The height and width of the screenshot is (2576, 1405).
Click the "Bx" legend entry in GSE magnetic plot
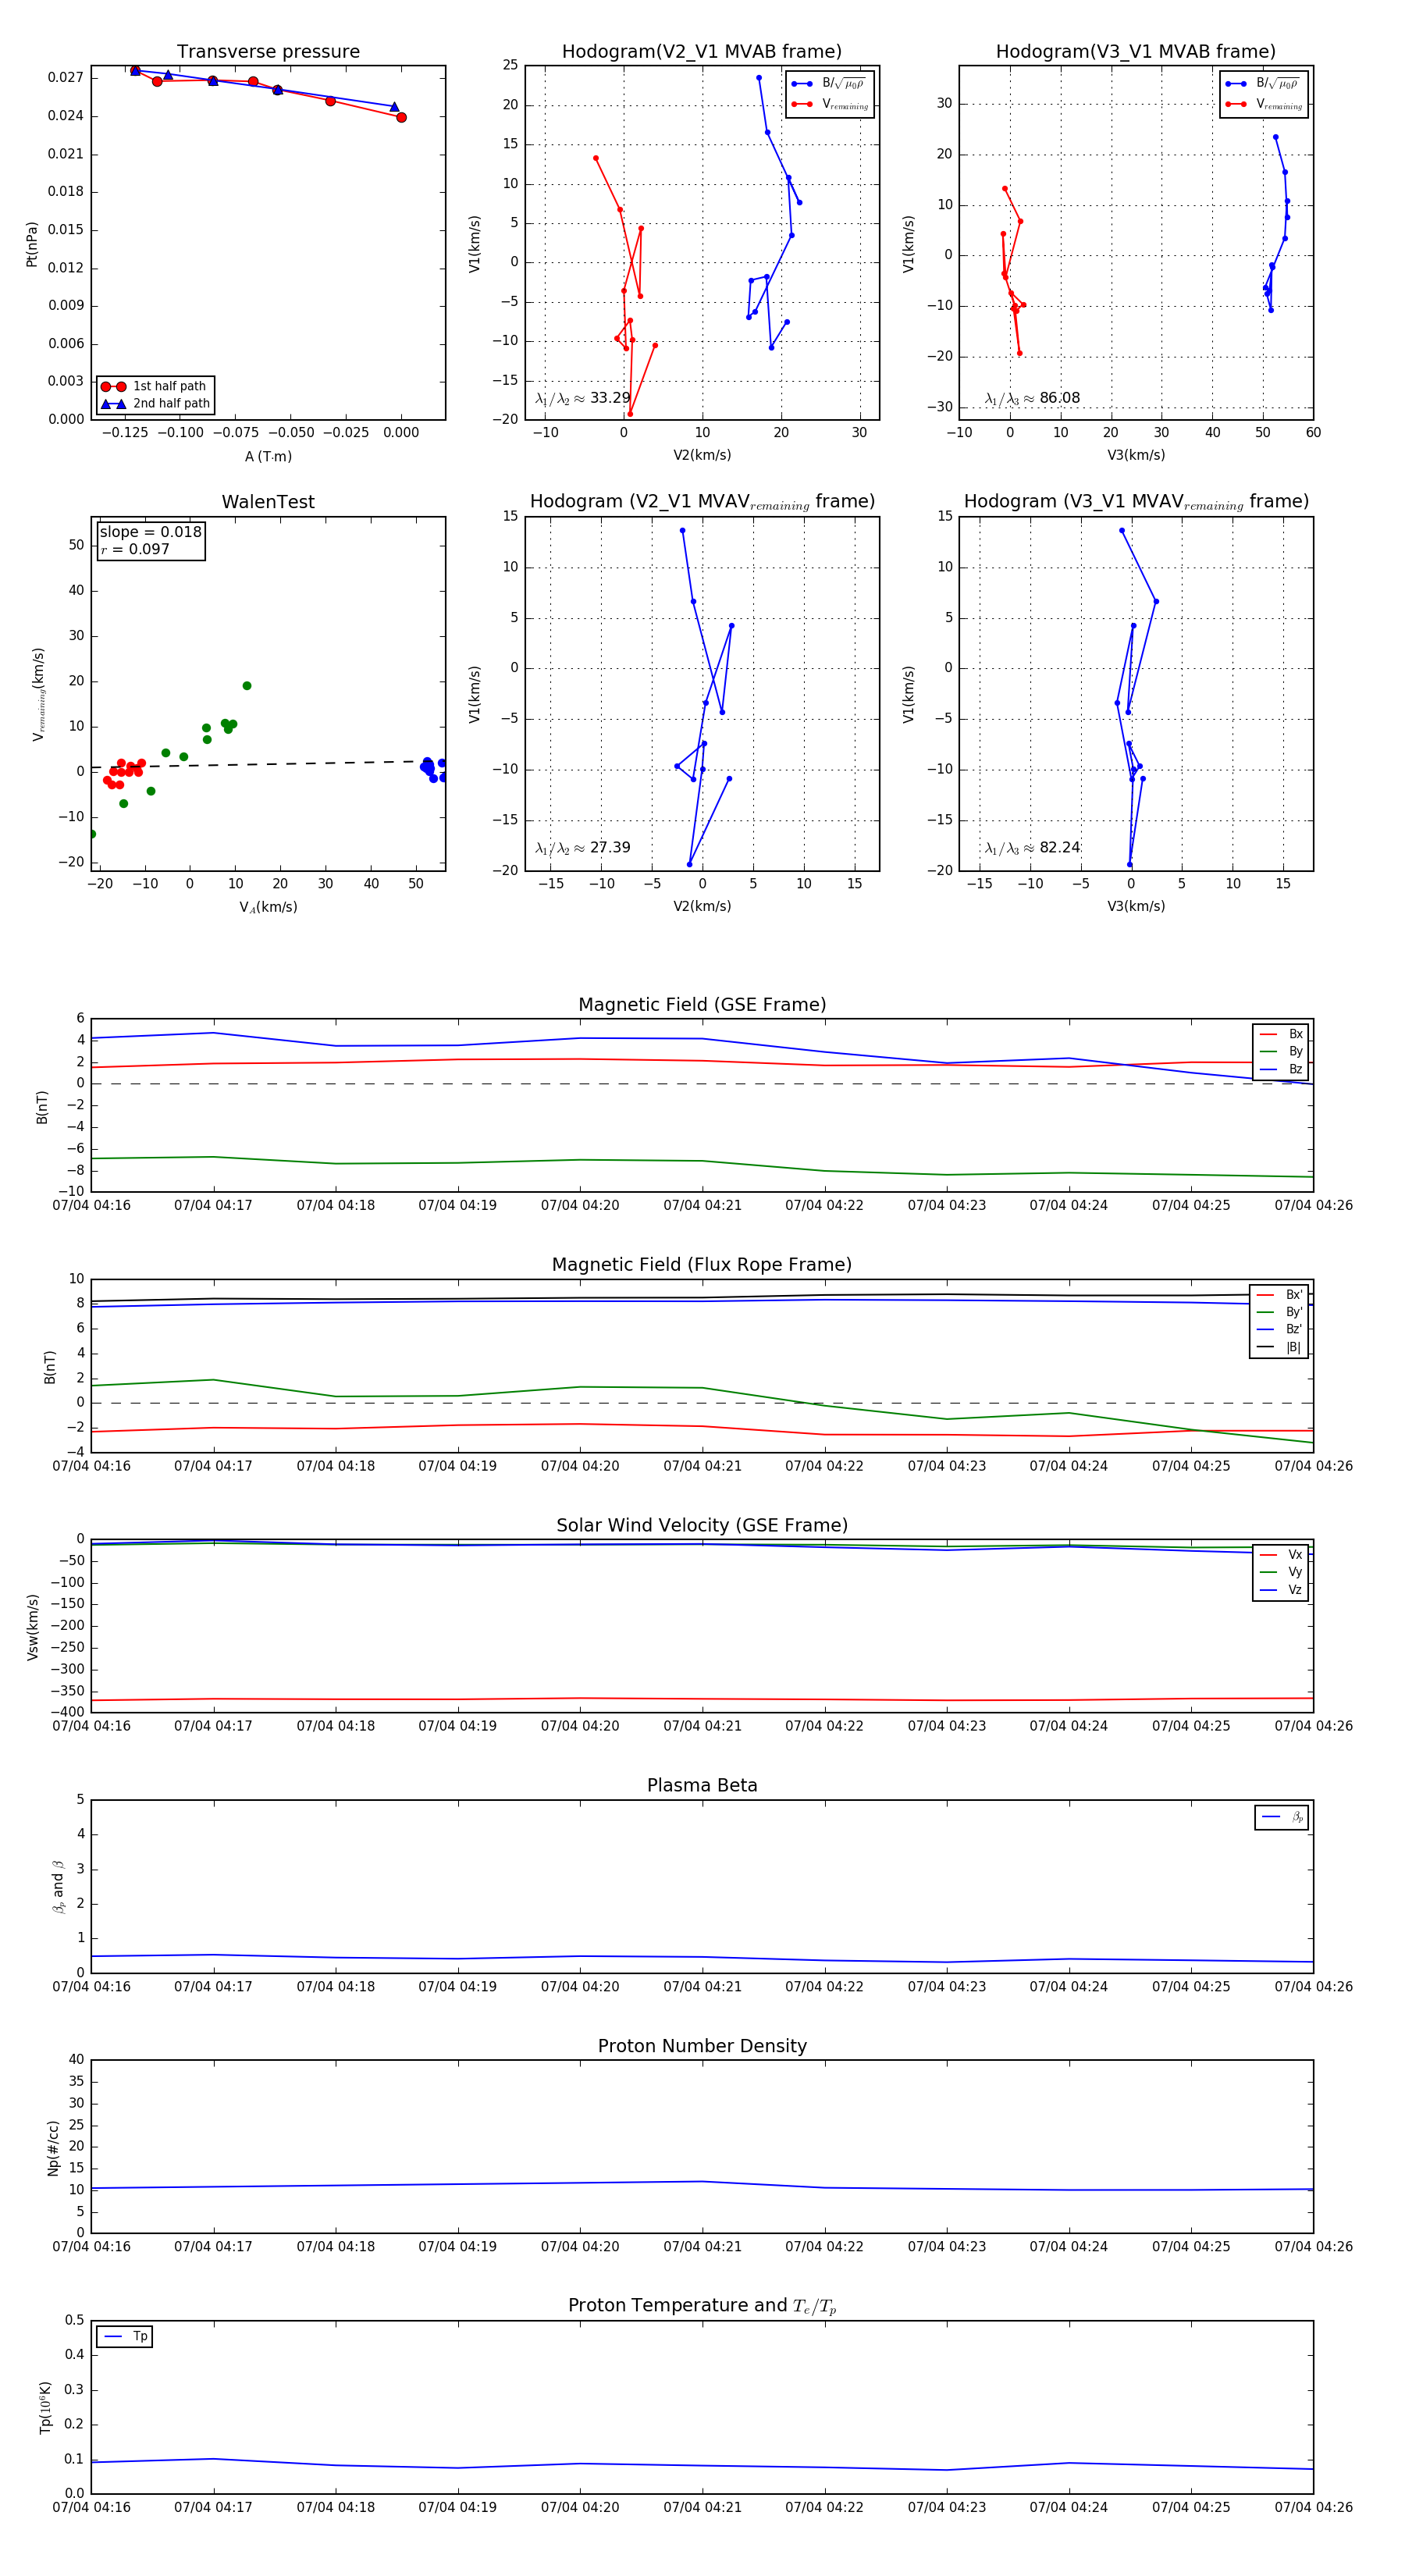tap(1282, 1034)
